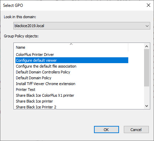Select the Share Black Ice printer entry
154x141 pixels.
72,101
